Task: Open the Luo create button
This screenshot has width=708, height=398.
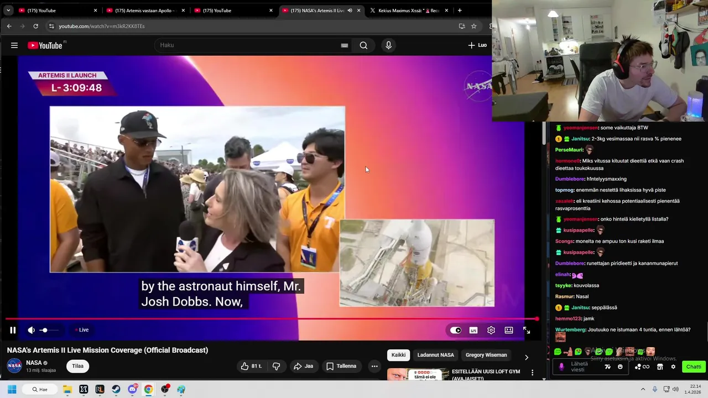Action: (x=477, y=45)
